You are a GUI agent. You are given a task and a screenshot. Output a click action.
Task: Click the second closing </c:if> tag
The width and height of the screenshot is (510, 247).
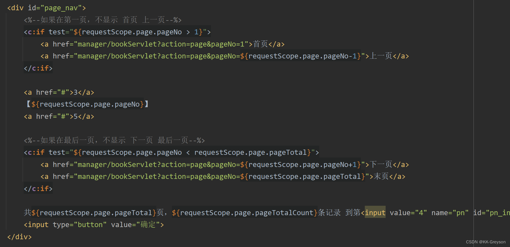click(38, 189)
